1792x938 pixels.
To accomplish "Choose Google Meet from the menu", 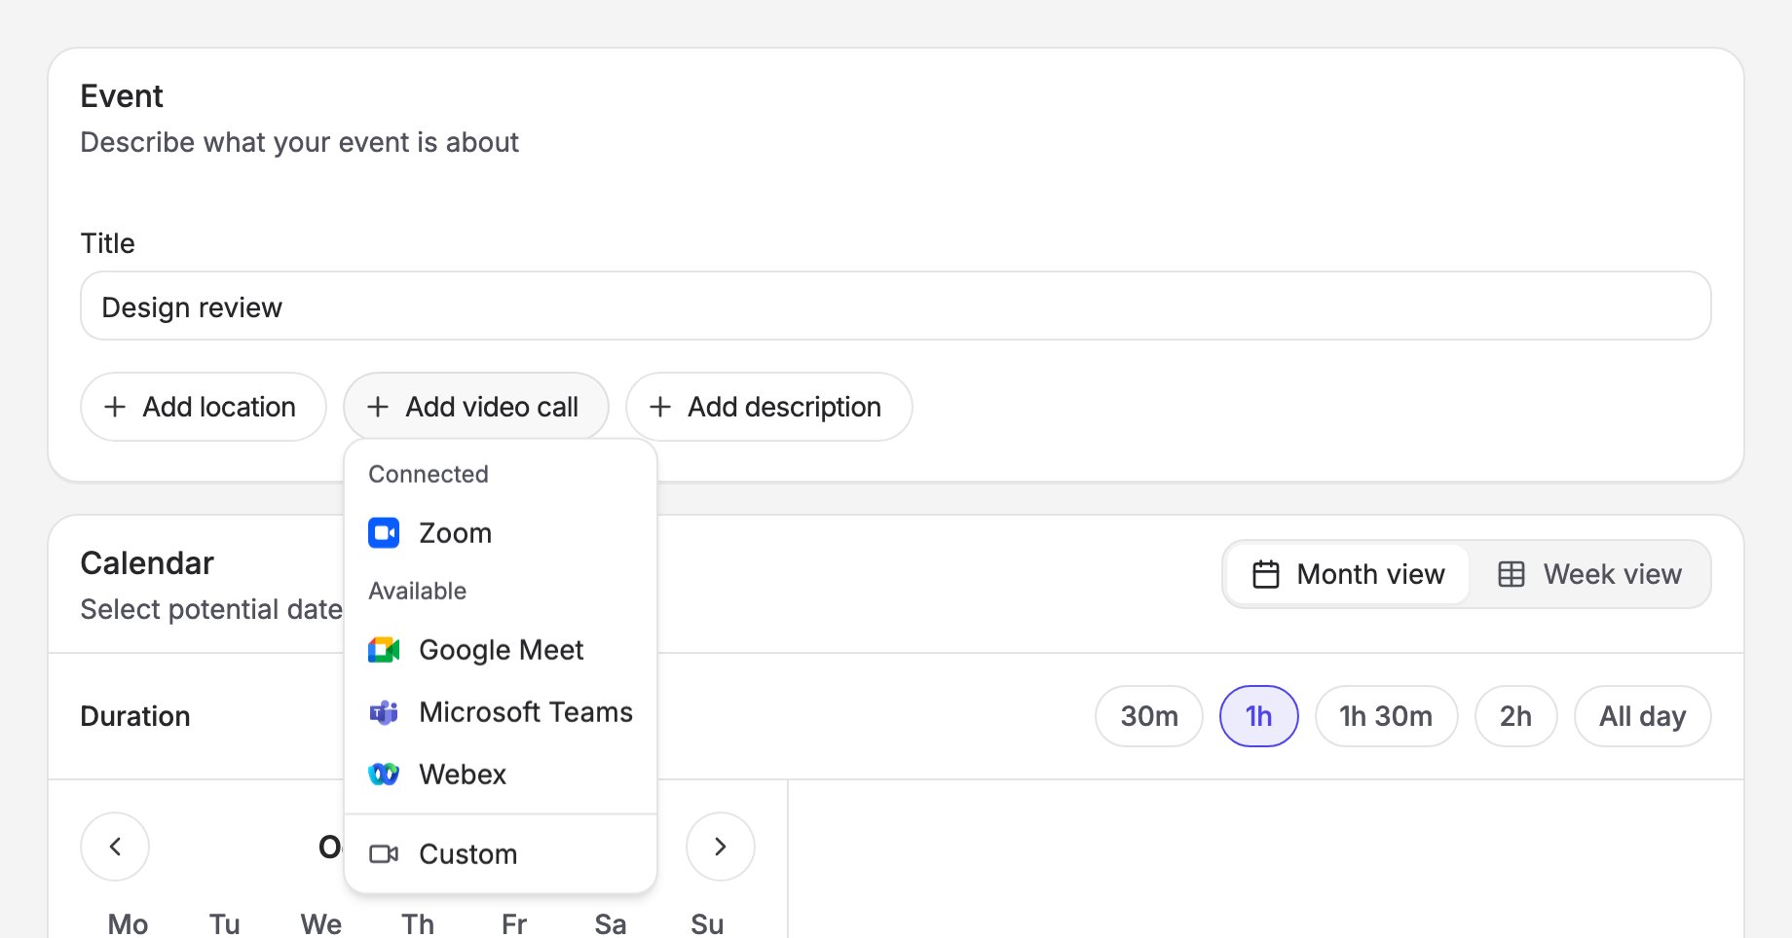I will 501,650.
